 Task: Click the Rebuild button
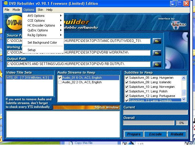pyautogui.click(x=177, y=134)
